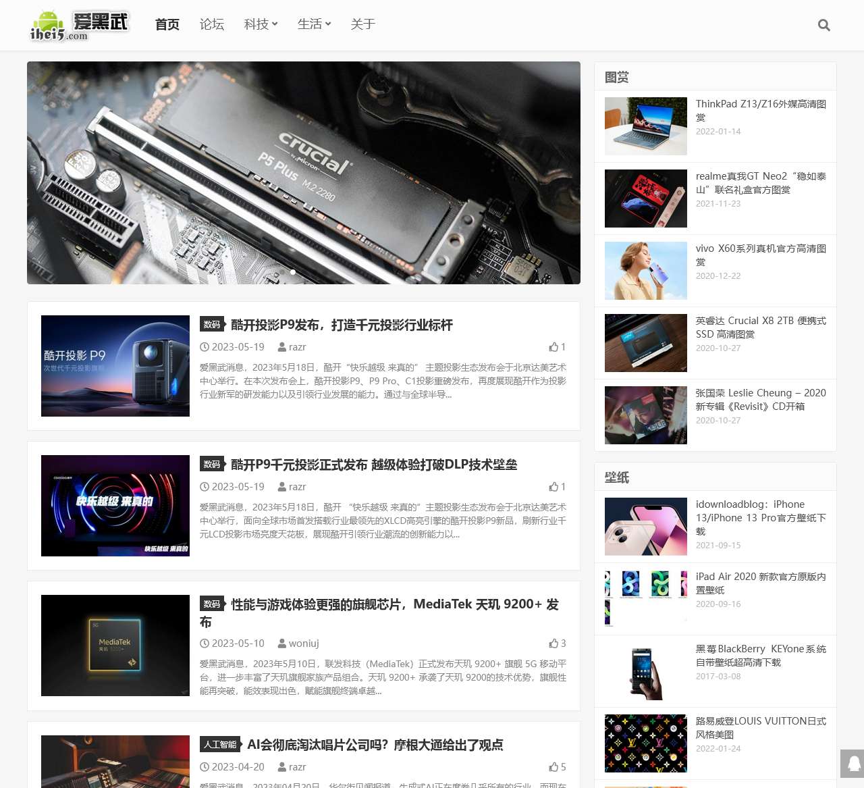Open the realme gift box thumbnail
Screen dimensions: 864x788
646,199
